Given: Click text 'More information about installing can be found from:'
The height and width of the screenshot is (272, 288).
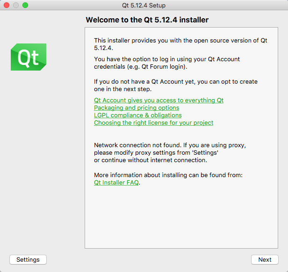Looking at the screenshot, I should pos(168,175).
